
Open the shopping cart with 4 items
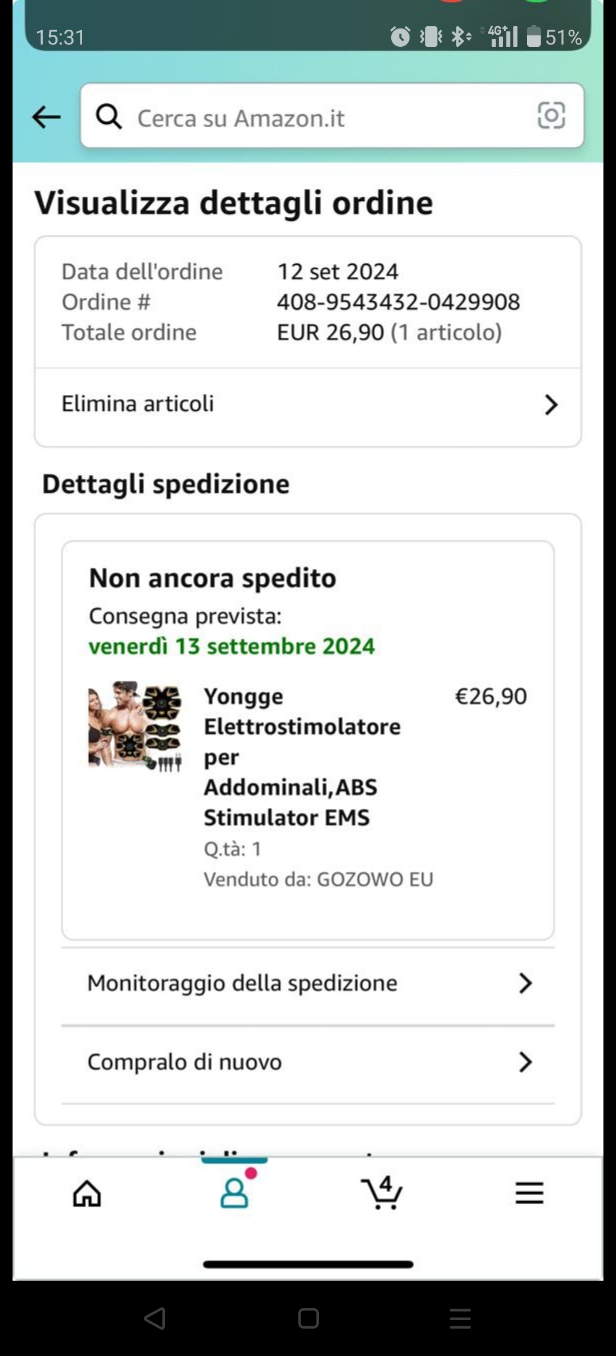382,1192
